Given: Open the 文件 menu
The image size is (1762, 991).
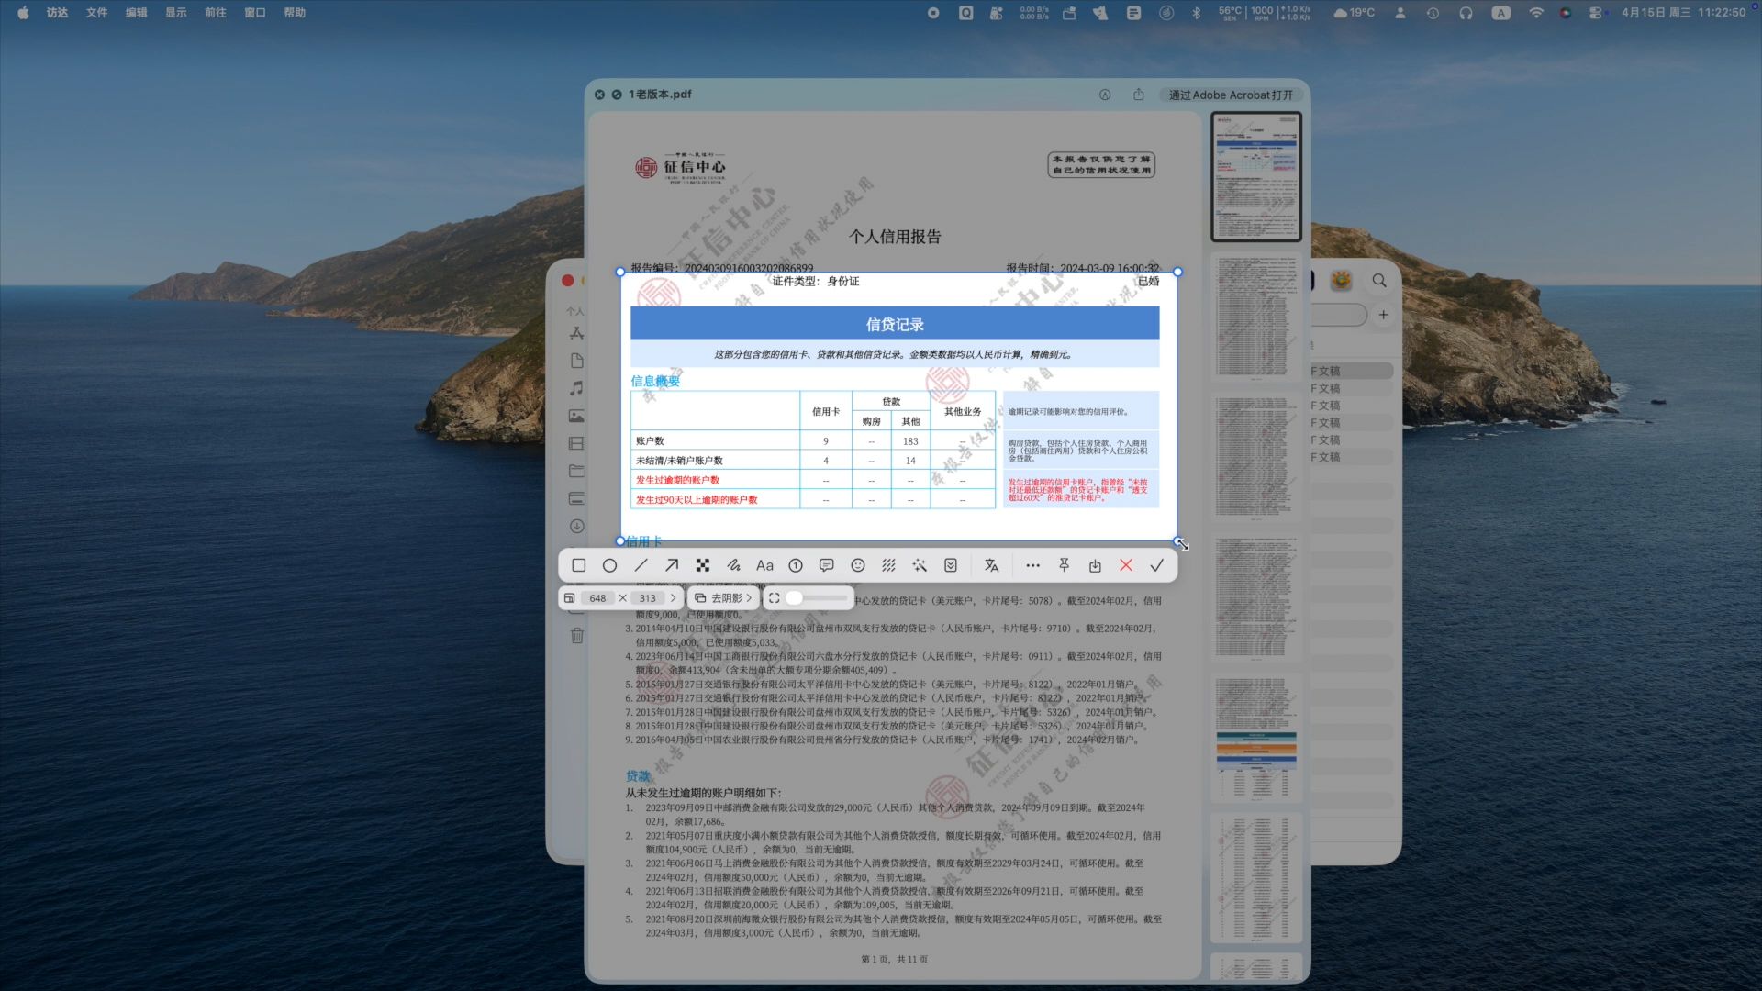Looking at the screenshot, I should click(96, 13).
